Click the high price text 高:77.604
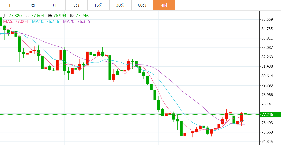This screenshot has height=145, width=281. (x=35, y=16)
